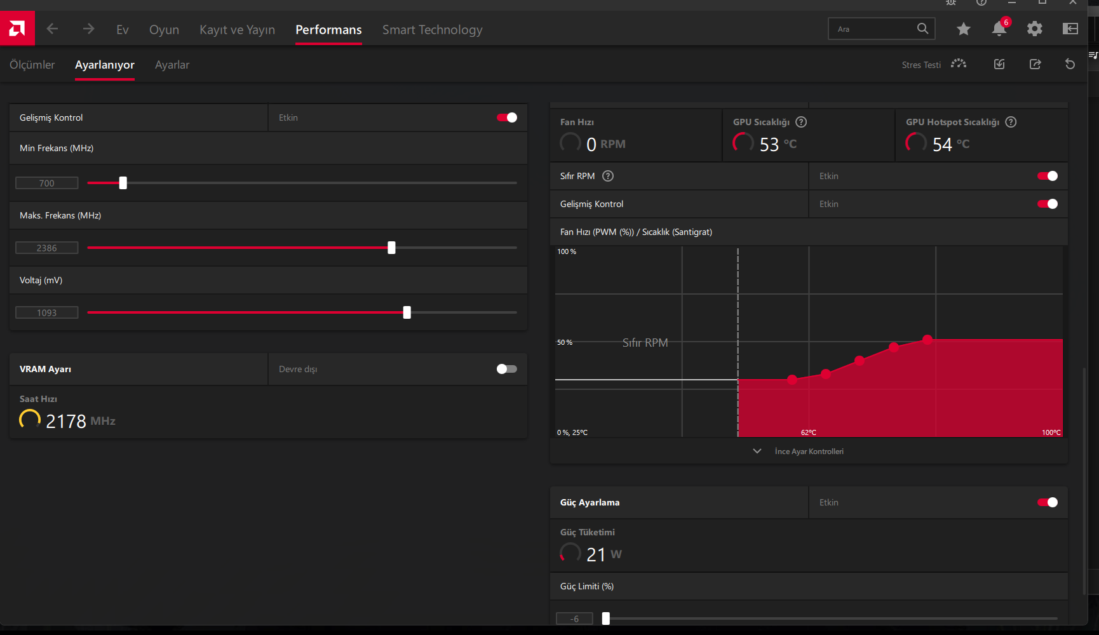Viewport: 1099px width, 635px height.
Task: Select the middle fan curve point
Action: pyautogui.click(x=860, y=361)
